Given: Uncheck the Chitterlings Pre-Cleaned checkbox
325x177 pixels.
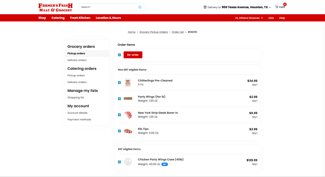Looking at the screenshot, I should 119,83.
